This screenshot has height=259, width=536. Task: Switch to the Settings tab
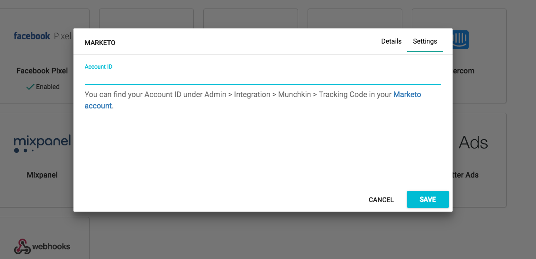click(425, 41)
